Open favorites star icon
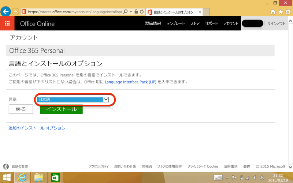This screenshot has width=293, height=183. tap(280, 12)
